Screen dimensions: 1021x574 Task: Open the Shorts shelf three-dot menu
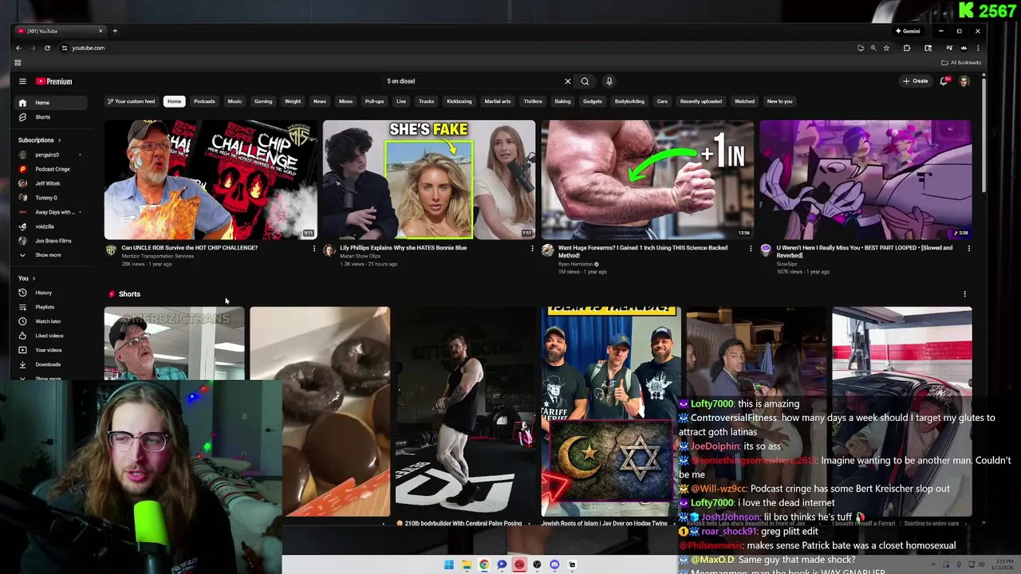964,294
